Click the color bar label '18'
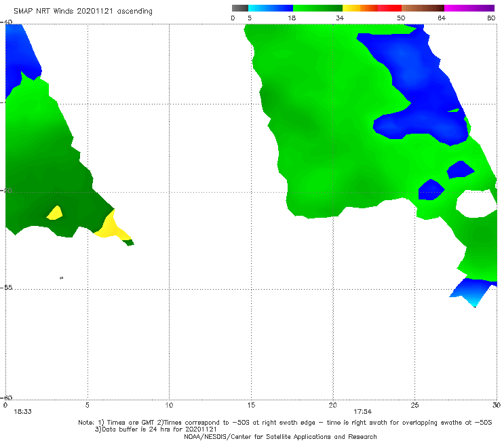This screenshot has height=441, width=502. 292,18
